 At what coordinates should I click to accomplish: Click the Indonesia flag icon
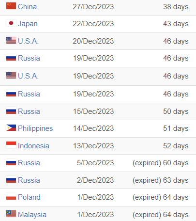[x=11, y=145]
